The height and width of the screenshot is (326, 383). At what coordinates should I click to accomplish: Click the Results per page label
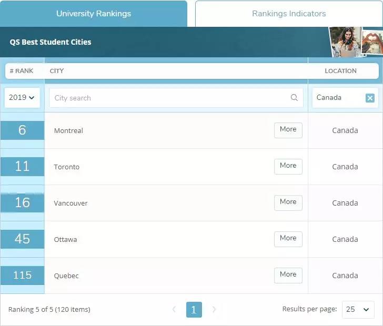[x=309, y=309]
